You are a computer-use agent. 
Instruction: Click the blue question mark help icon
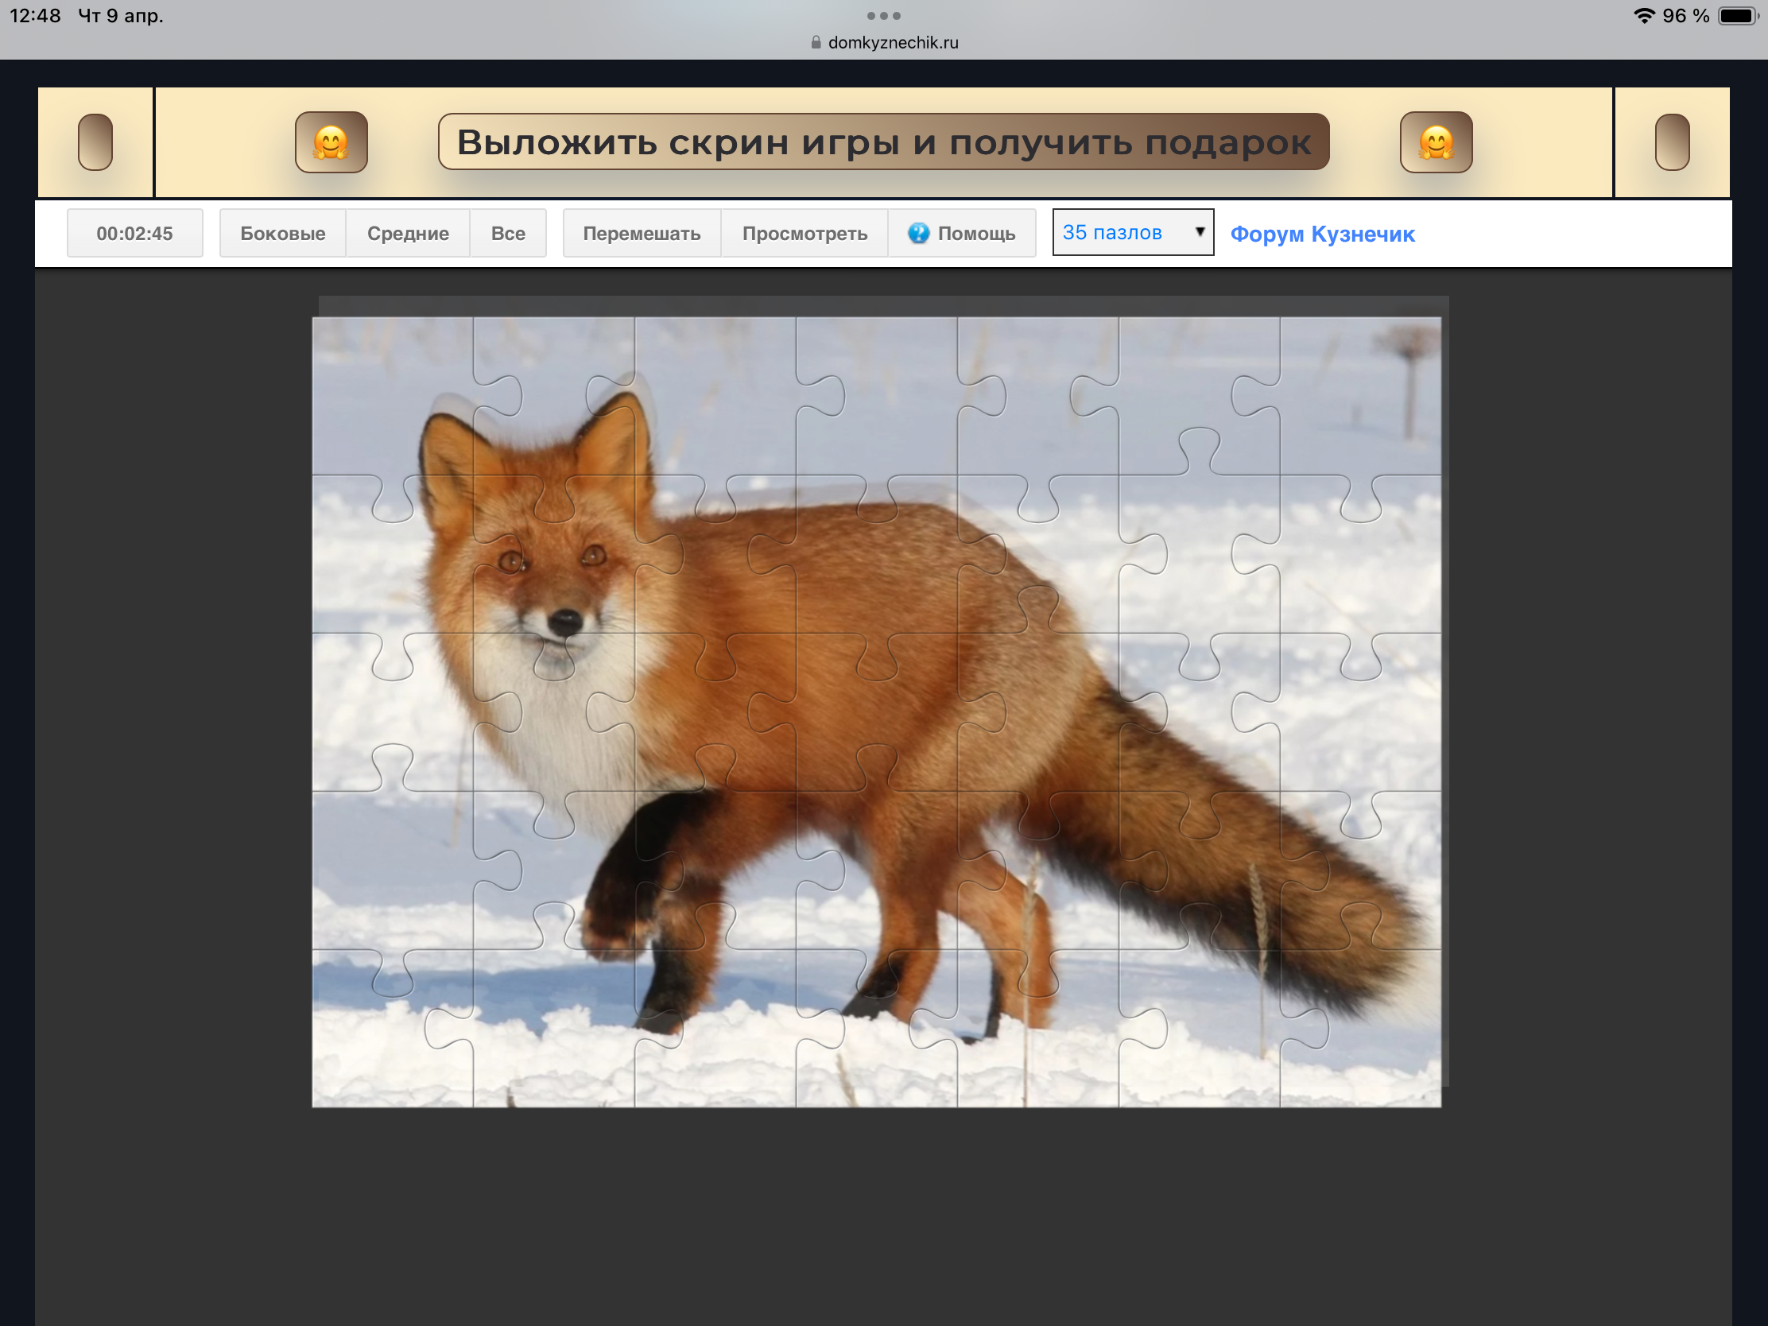click(918, 233)
